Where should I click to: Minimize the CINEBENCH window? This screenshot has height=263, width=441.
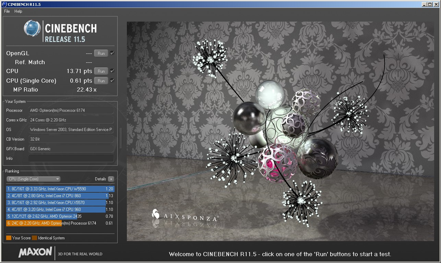[x=424, y=4]
